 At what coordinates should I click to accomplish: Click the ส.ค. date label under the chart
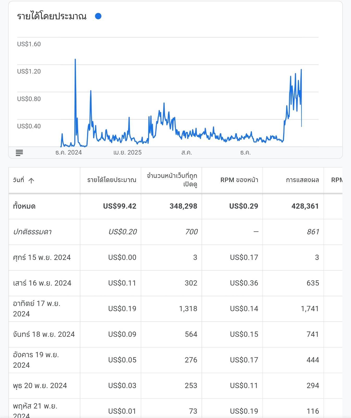click(187, 153)
